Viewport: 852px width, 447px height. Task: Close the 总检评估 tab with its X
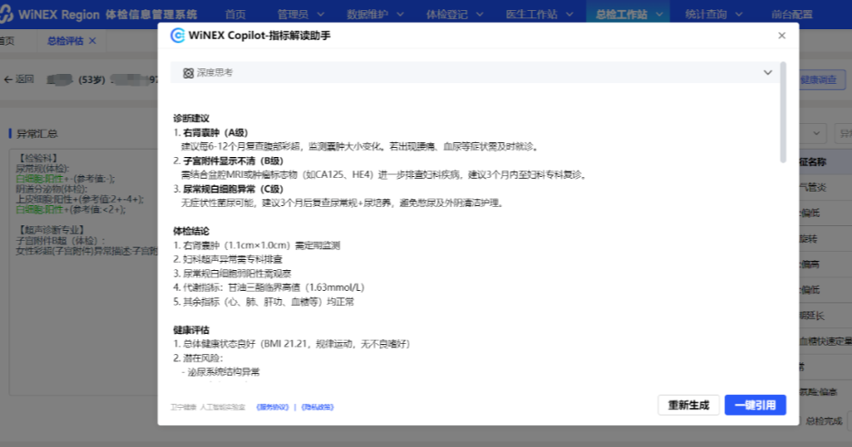point(92,41)
